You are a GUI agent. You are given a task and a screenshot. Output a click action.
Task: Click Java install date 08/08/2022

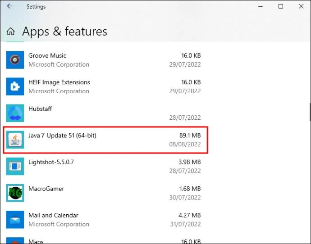tap(185, 144)
